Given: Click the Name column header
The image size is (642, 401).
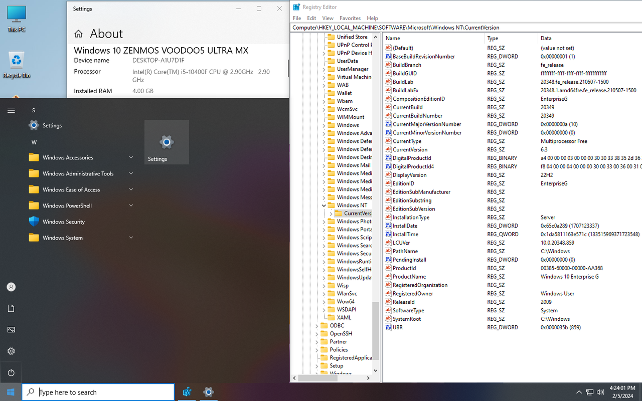Looking at the screenshot, I should [x=434, y=38].
